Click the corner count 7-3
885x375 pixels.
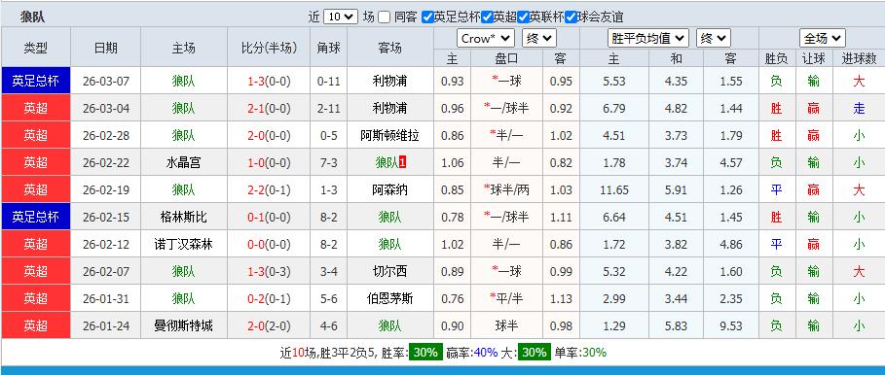[x=328, y=162]
